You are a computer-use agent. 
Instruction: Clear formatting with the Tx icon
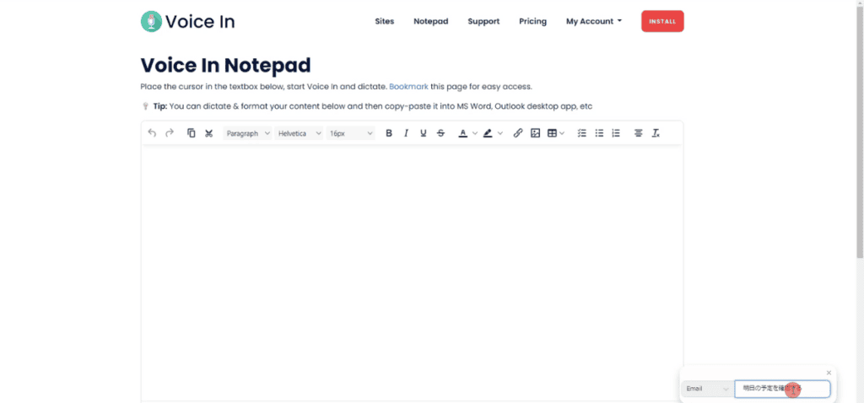pos(655,132)
